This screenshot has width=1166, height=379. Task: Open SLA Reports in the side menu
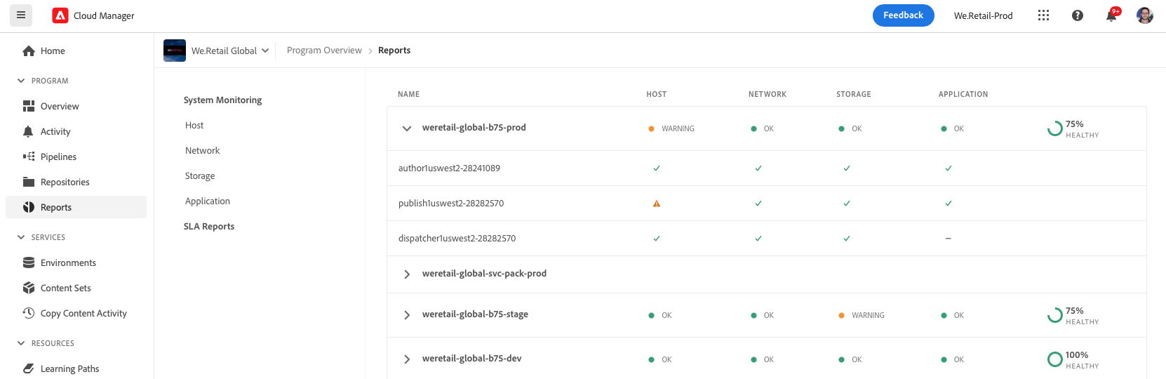(209, 227)
